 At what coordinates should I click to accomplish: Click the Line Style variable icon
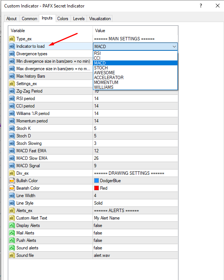click(x=12, y=203)
